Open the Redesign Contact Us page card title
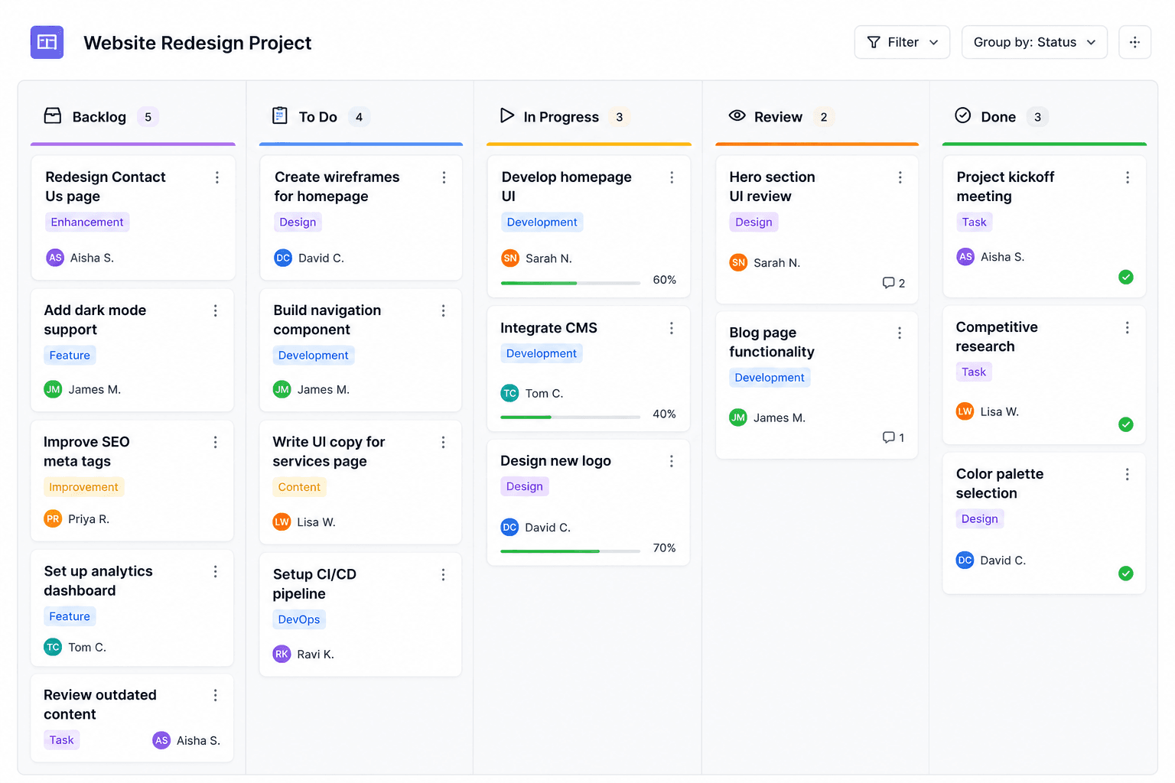The height and width of the screenshot is (783, 1175). point(106,187)
